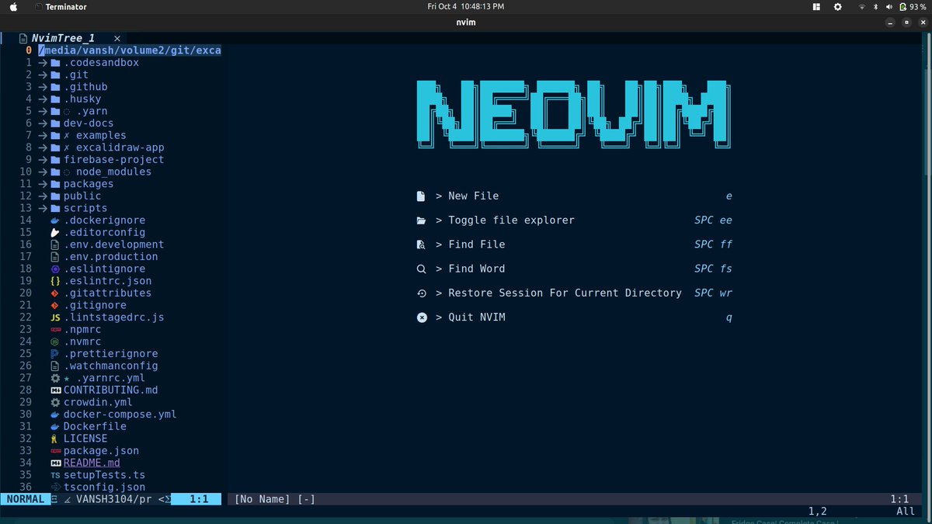The width and height of the screenshot is (932, 524).
Task: Click the JSON braces icon for .eslintrc.json
Action: pyautogui.click(x=55, y=281)
